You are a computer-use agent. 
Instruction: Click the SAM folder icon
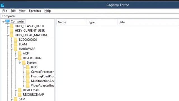[16, 99]
